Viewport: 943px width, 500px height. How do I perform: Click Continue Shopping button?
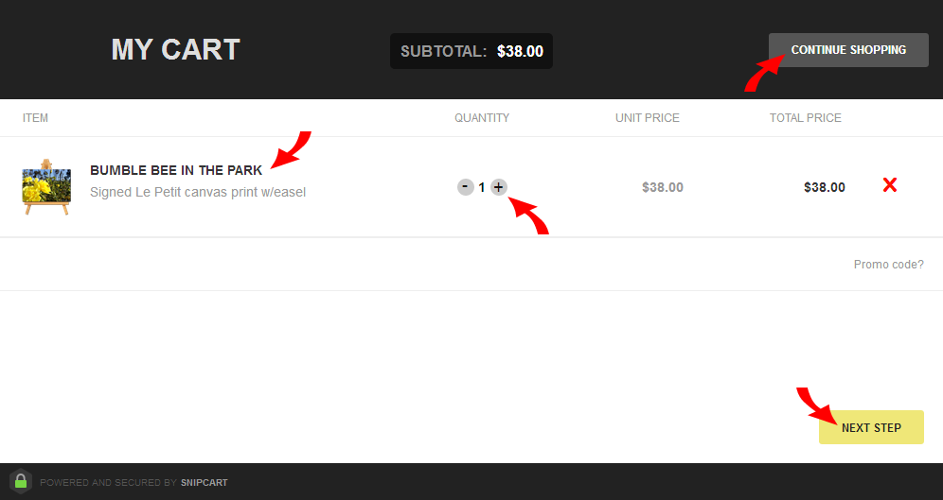pyautogui.click(x=848, y=50)
